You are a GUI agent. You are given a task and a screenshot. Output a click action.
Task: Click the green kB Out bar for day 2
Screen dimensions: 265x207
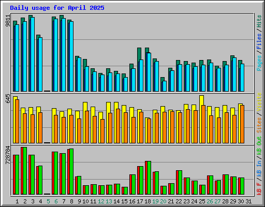25,171
